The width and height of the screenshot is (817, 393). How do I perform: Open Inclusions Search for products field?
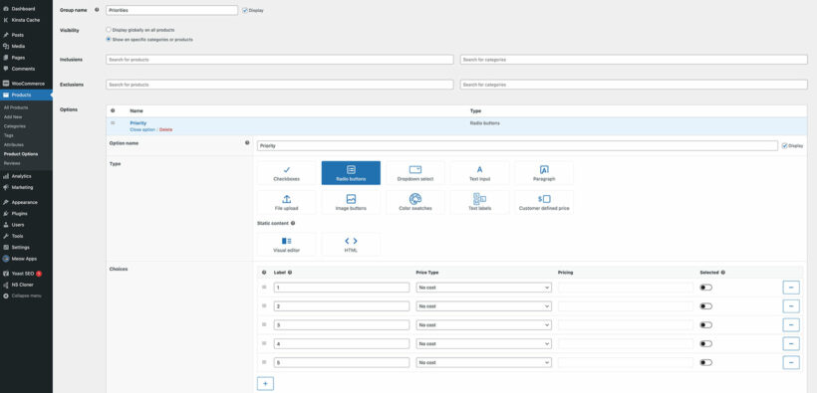[280, 60]
